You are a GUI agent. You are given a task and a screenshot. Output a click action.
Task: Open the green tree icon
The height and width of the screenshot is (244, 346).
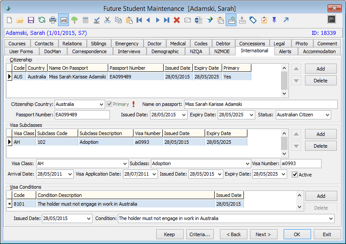pos(74,20)
